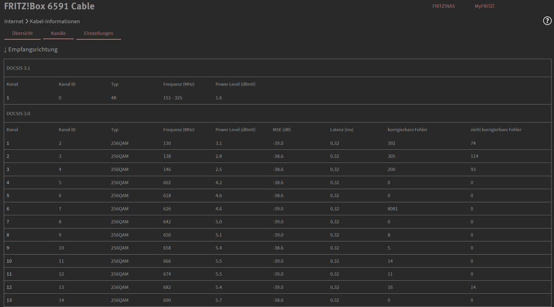This screenshot has width=554, height=307.
Task: Select correctable errors value 16
Action: 390,287
